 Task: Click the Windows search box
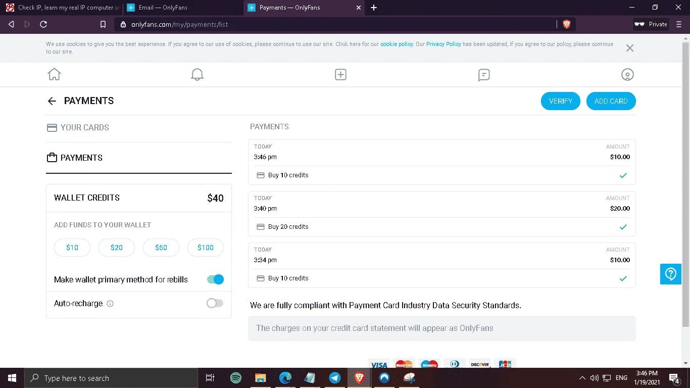click(x=111, y=378)
